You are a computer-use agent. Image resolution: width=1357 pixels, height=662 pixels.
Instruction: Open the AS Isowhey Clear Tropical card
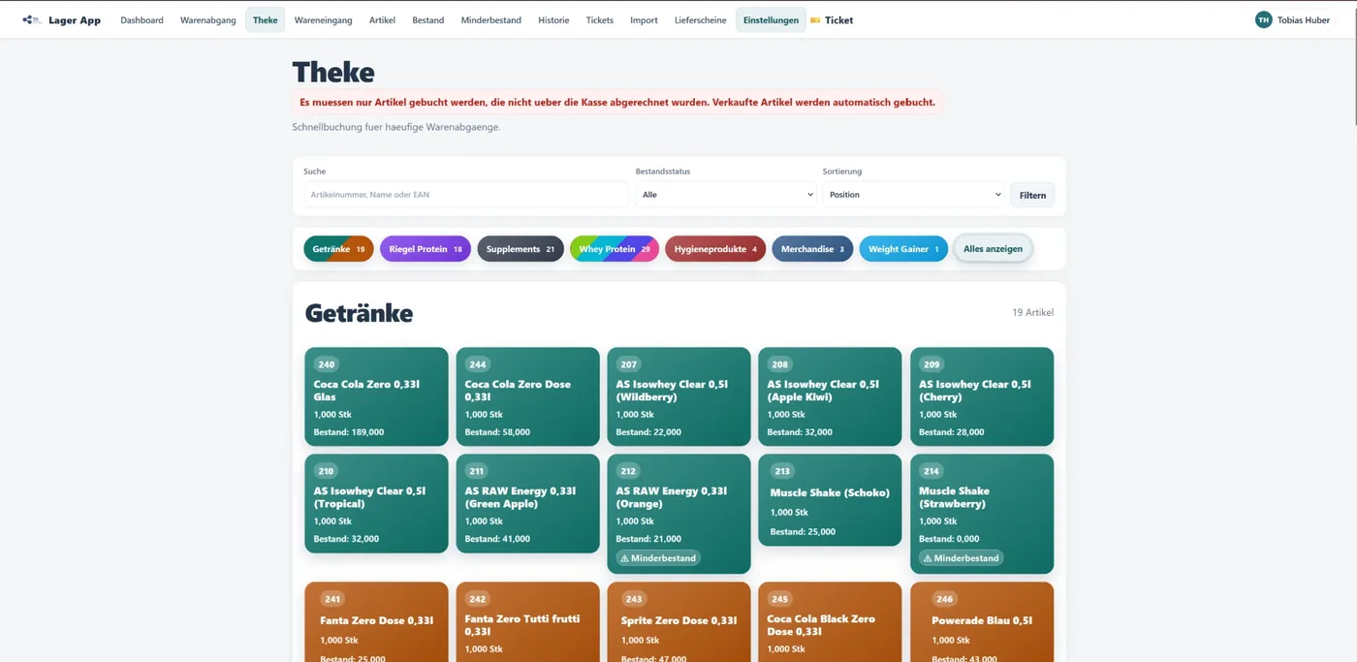click(376, 503)
